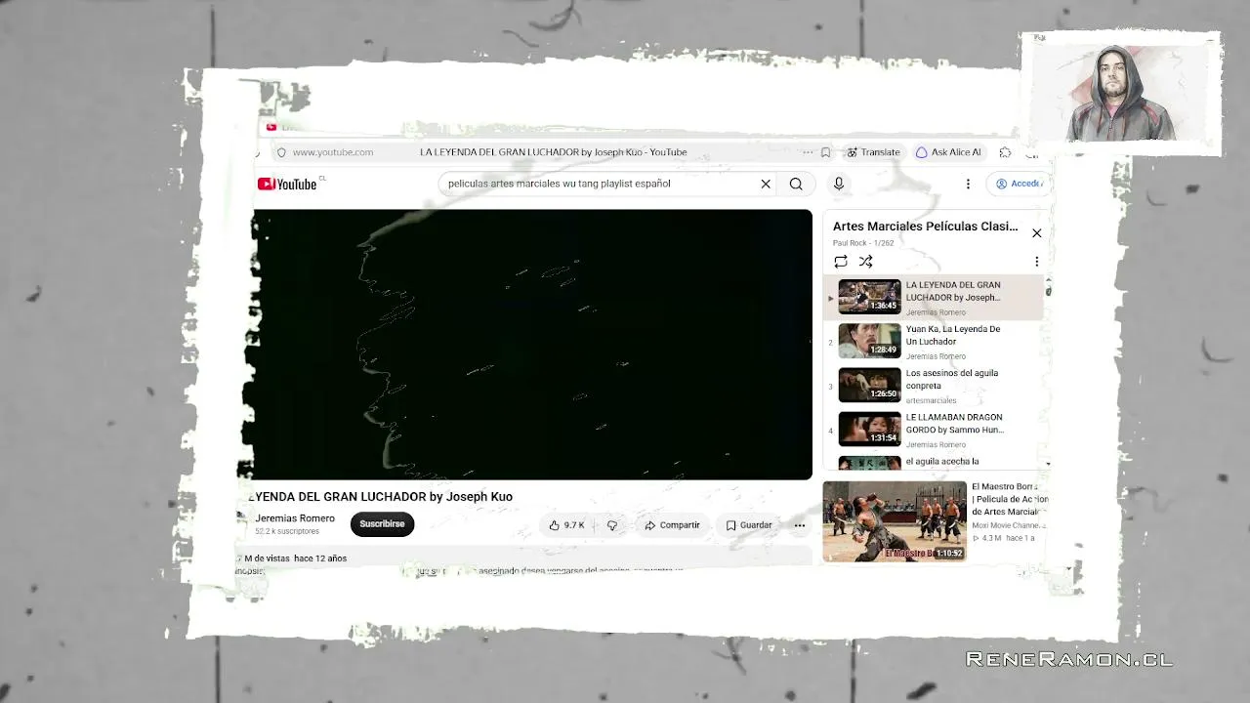Click the Guardar save button
1250x703 pixels.
pos(749,525)
